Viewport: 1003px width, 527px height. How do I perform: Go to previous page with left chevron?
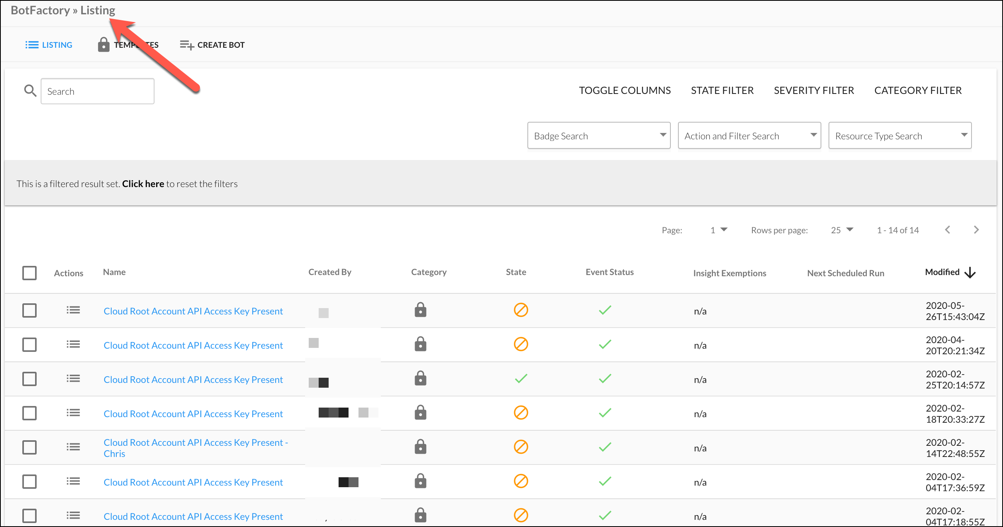tap(948, 230)
